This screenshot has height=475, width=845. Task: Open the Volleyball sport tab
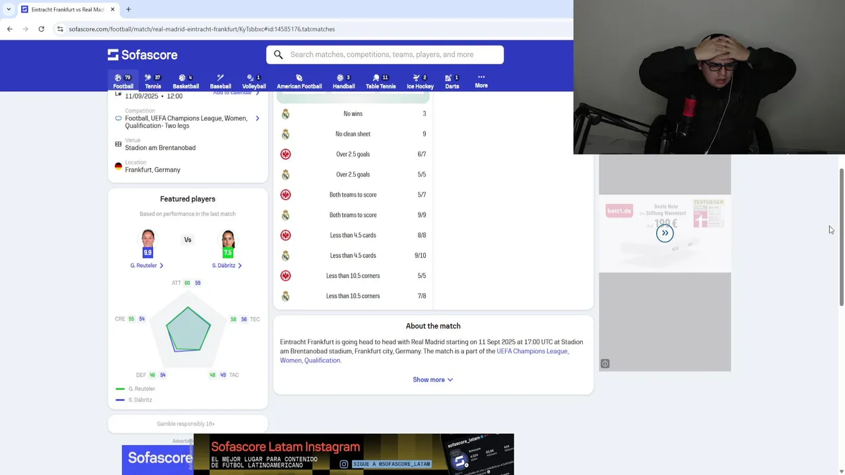(253, 81)
